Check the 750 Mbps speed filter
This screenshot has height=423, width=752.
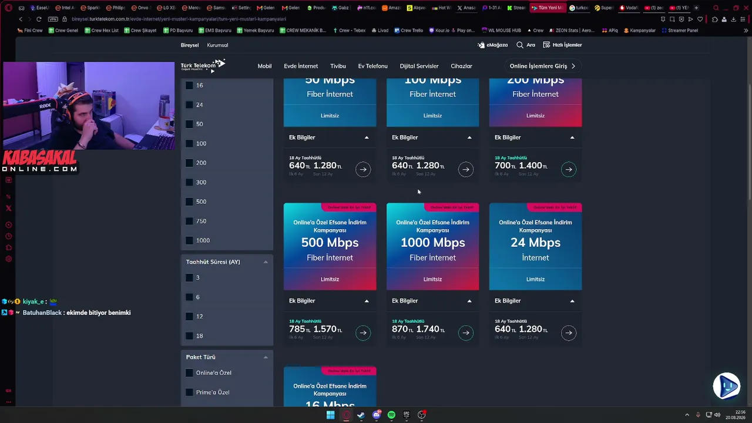pyautogui.click(x=189, y=221)
